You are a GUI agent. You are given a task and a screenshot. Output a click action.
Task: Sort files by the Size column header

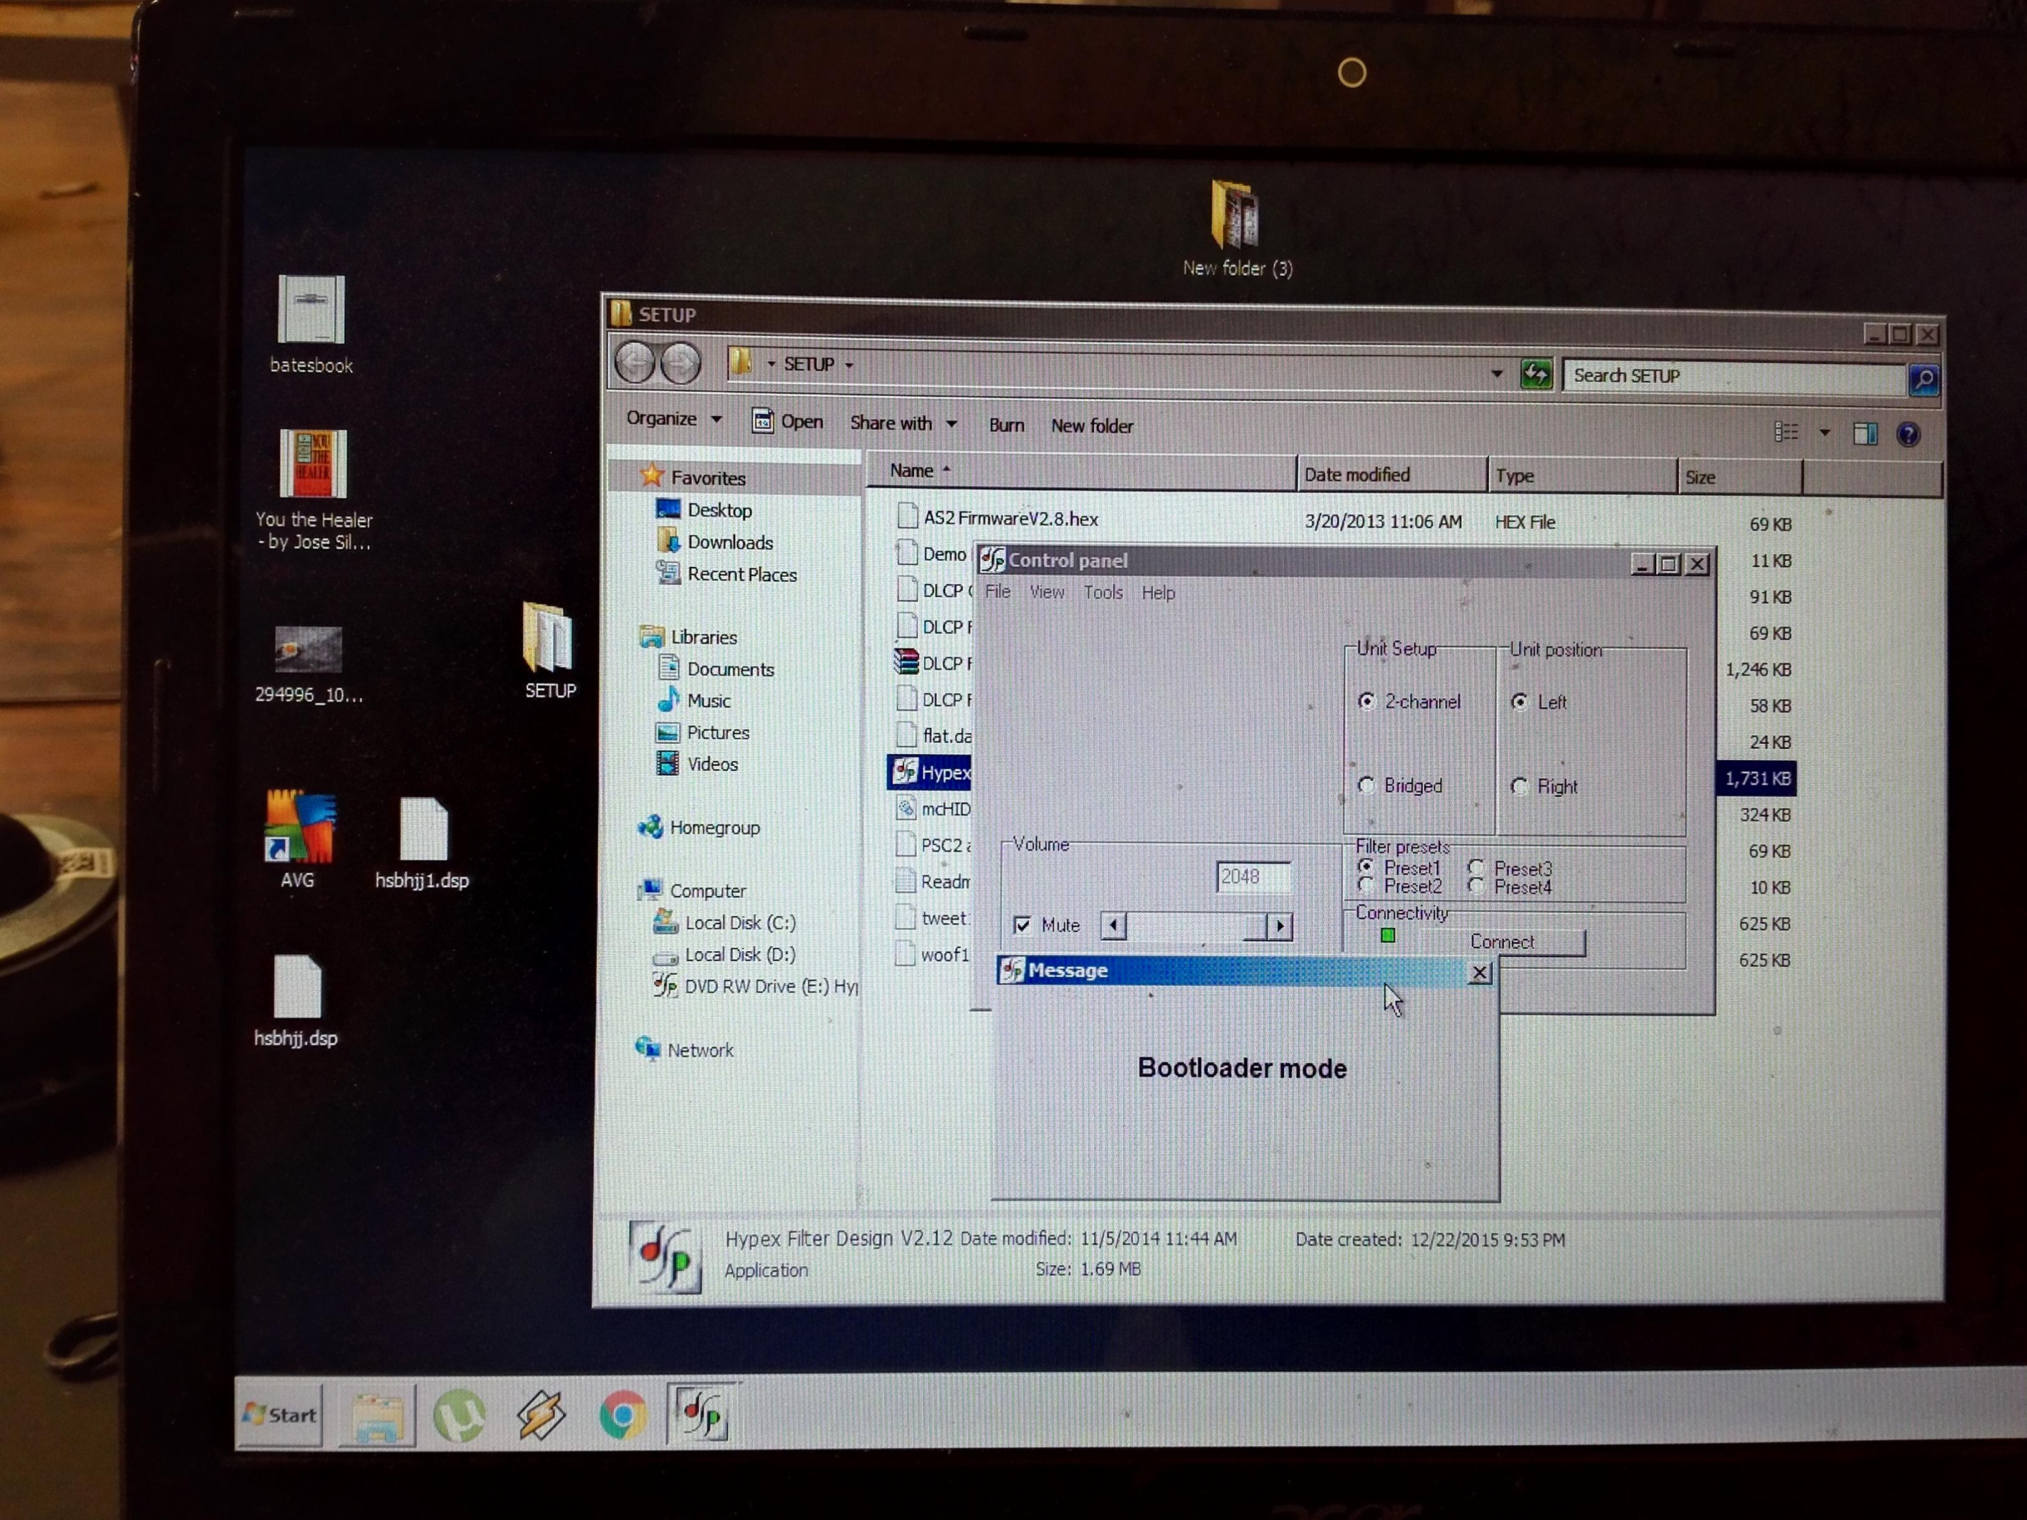(1739, 477)
